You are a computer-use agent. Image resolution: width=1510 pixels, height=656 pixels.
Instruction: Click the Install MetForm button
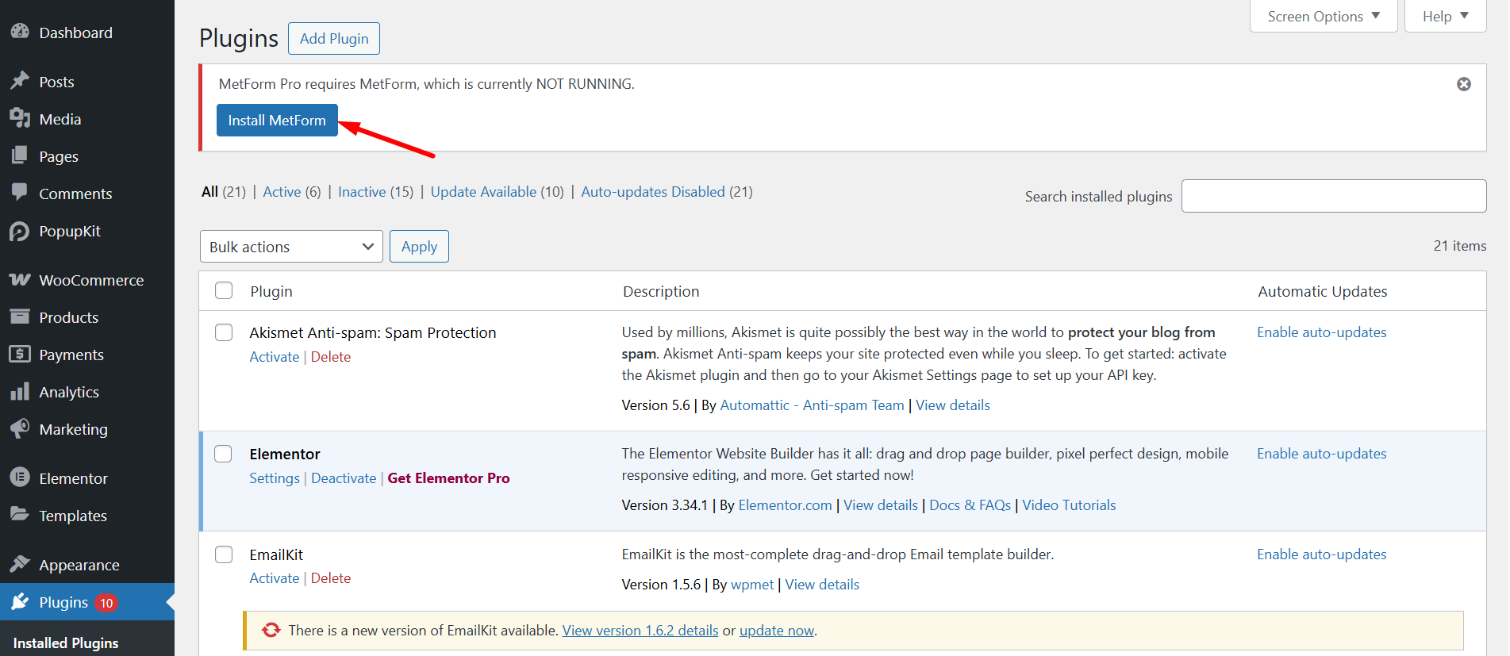click(x=277, y=121)
